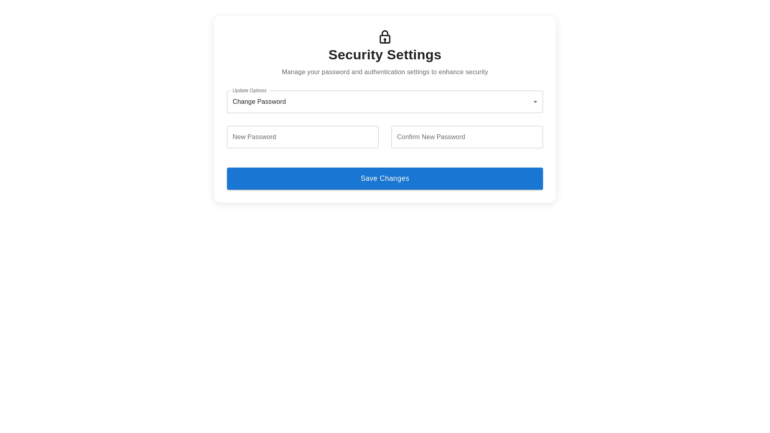Expand the Update Options dropdown arrow
The width and height of the screenshot is (770, 433).
coord(535,102)
